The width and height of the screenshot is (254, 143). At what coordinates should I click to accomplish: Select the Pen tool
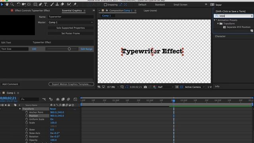[40, 4]
